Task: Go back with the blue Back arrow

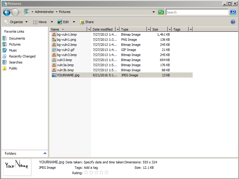Action: 7,12
